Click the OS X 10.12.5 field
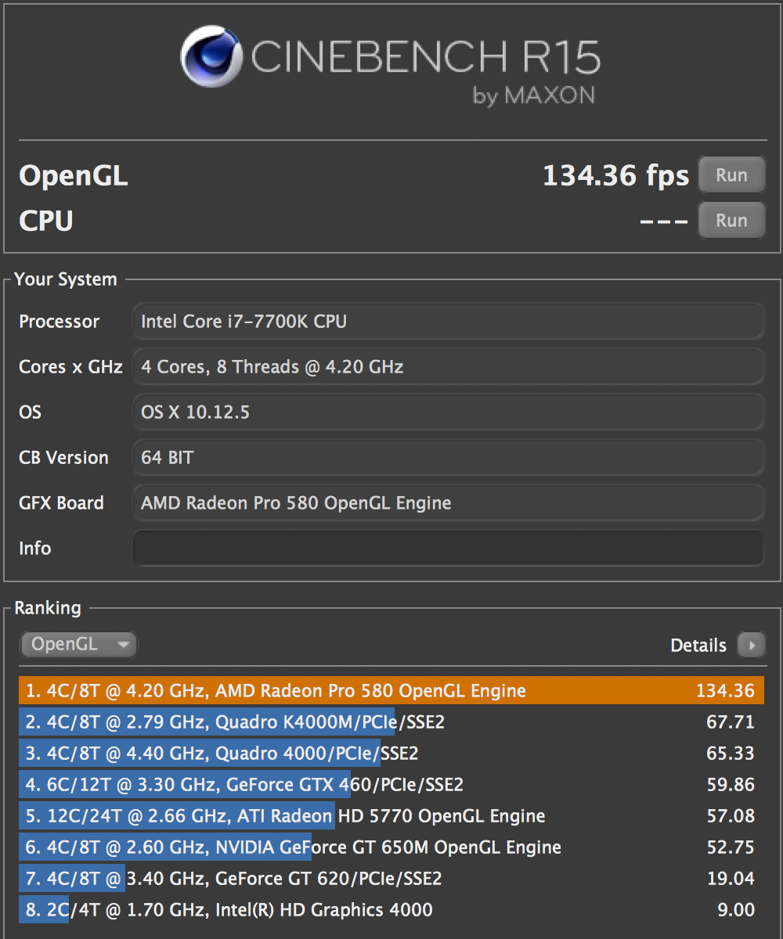This screenshot has width=783, height=939. coord(448,412)
